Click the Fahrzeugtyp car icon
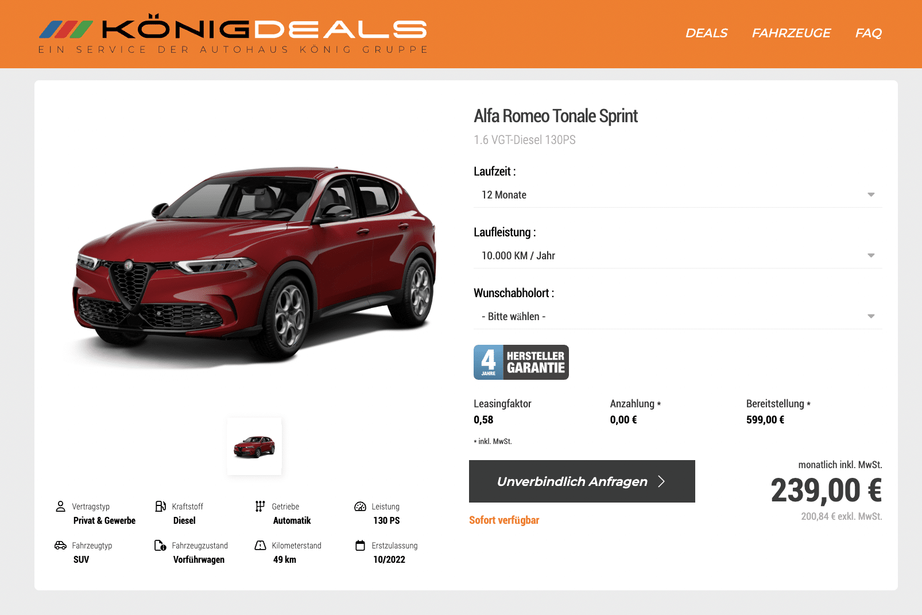 tap(60, 545)
